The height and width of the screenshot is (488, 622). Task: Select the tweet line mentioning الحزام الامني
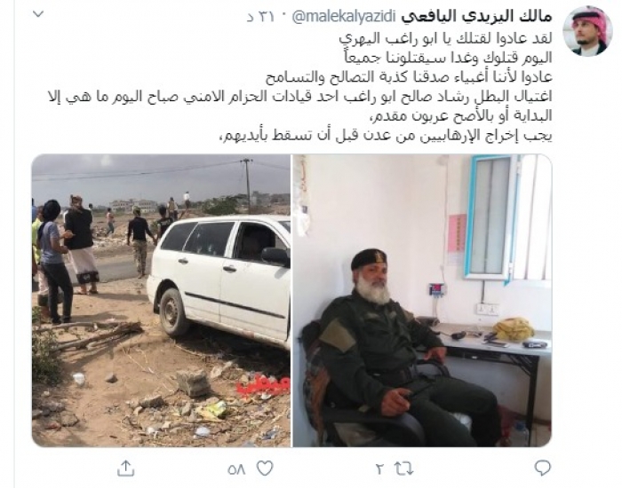[x=299, y=97]
